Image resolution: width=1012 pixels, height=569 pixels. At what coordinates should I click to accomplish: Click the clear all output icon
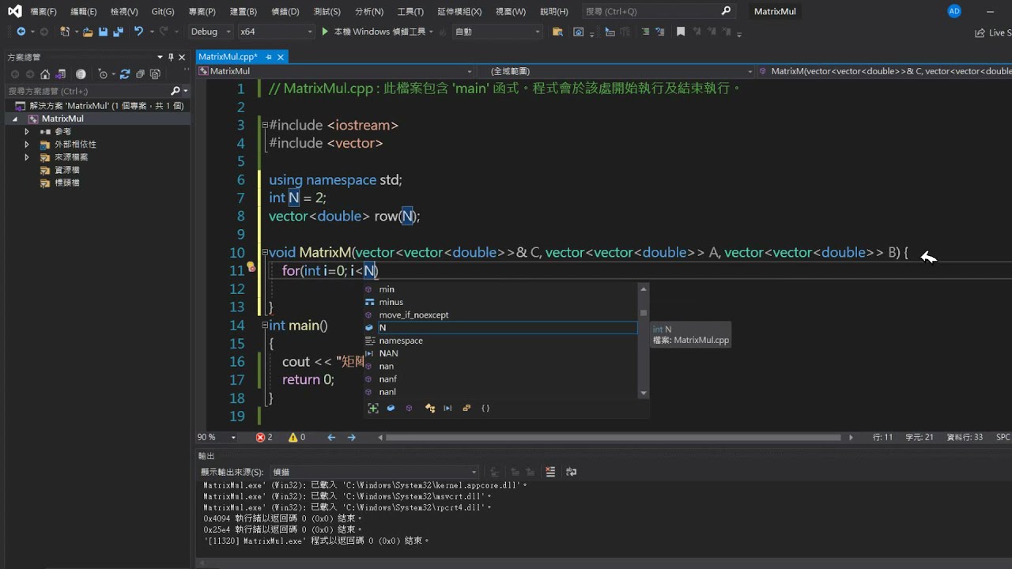(550, 472)
